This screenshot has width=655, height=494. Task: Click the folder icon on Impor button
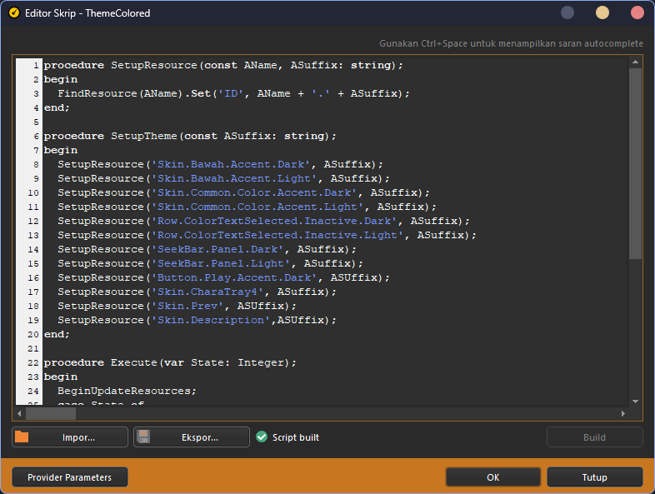click(x=22, y=437)
